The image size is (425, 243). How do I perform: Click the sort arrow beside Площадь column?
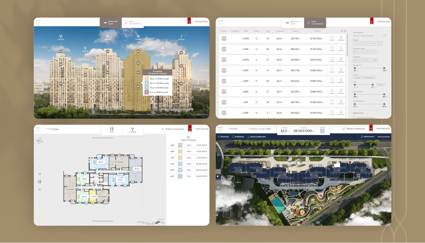pyautogui.click(x=283, y=31)
